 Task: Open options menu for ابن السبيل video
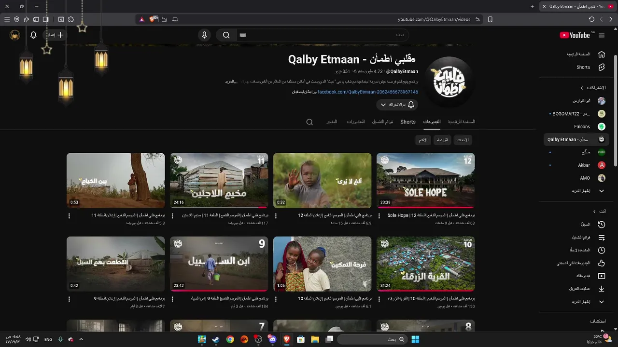click(x=172, y=299)
